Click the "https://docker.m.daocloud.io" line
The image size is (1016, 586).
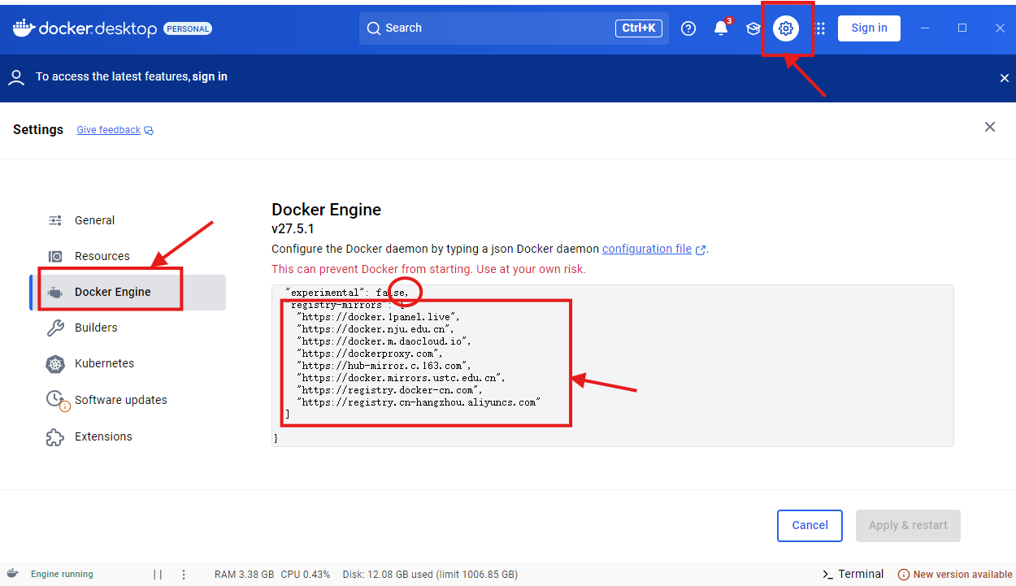point(384,341)
